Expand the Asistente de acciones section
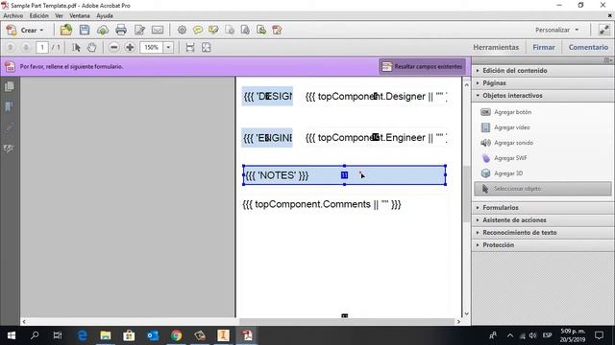Screen dimensions: 615x345 [543, 219]
